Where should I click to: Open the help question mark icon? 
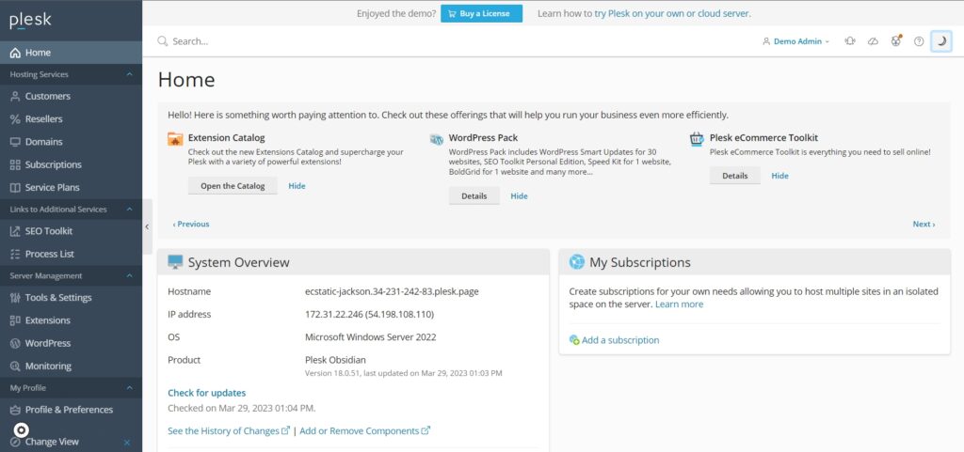pos(919,41)
